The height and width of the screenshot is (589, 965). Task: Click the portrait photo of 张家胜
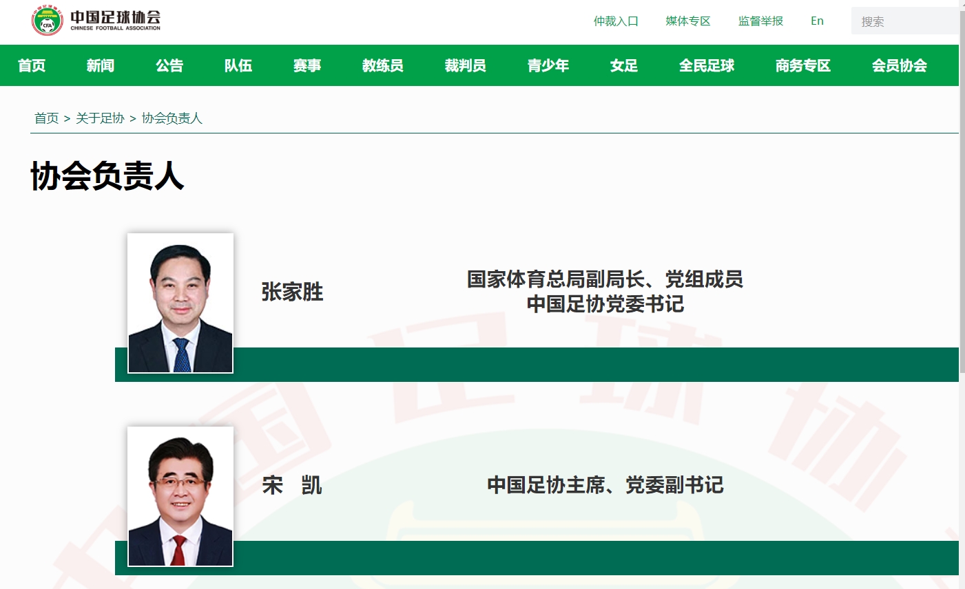180,303
